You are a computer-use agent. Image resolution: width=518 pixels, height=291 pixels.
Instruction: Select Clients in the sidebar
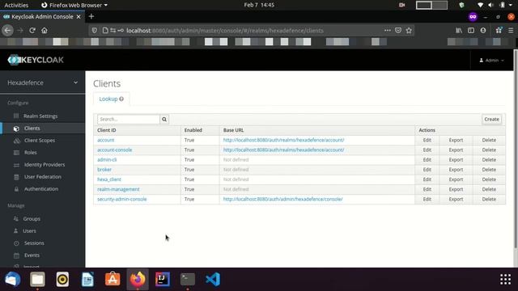(32, 129)
